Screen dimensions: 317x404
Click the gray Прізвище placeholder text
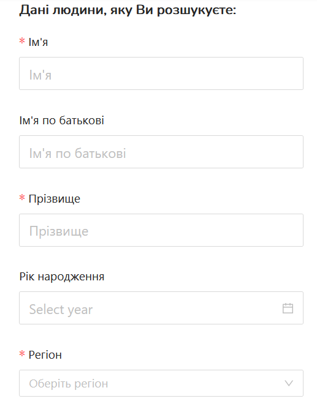click(x=59, y=231)
